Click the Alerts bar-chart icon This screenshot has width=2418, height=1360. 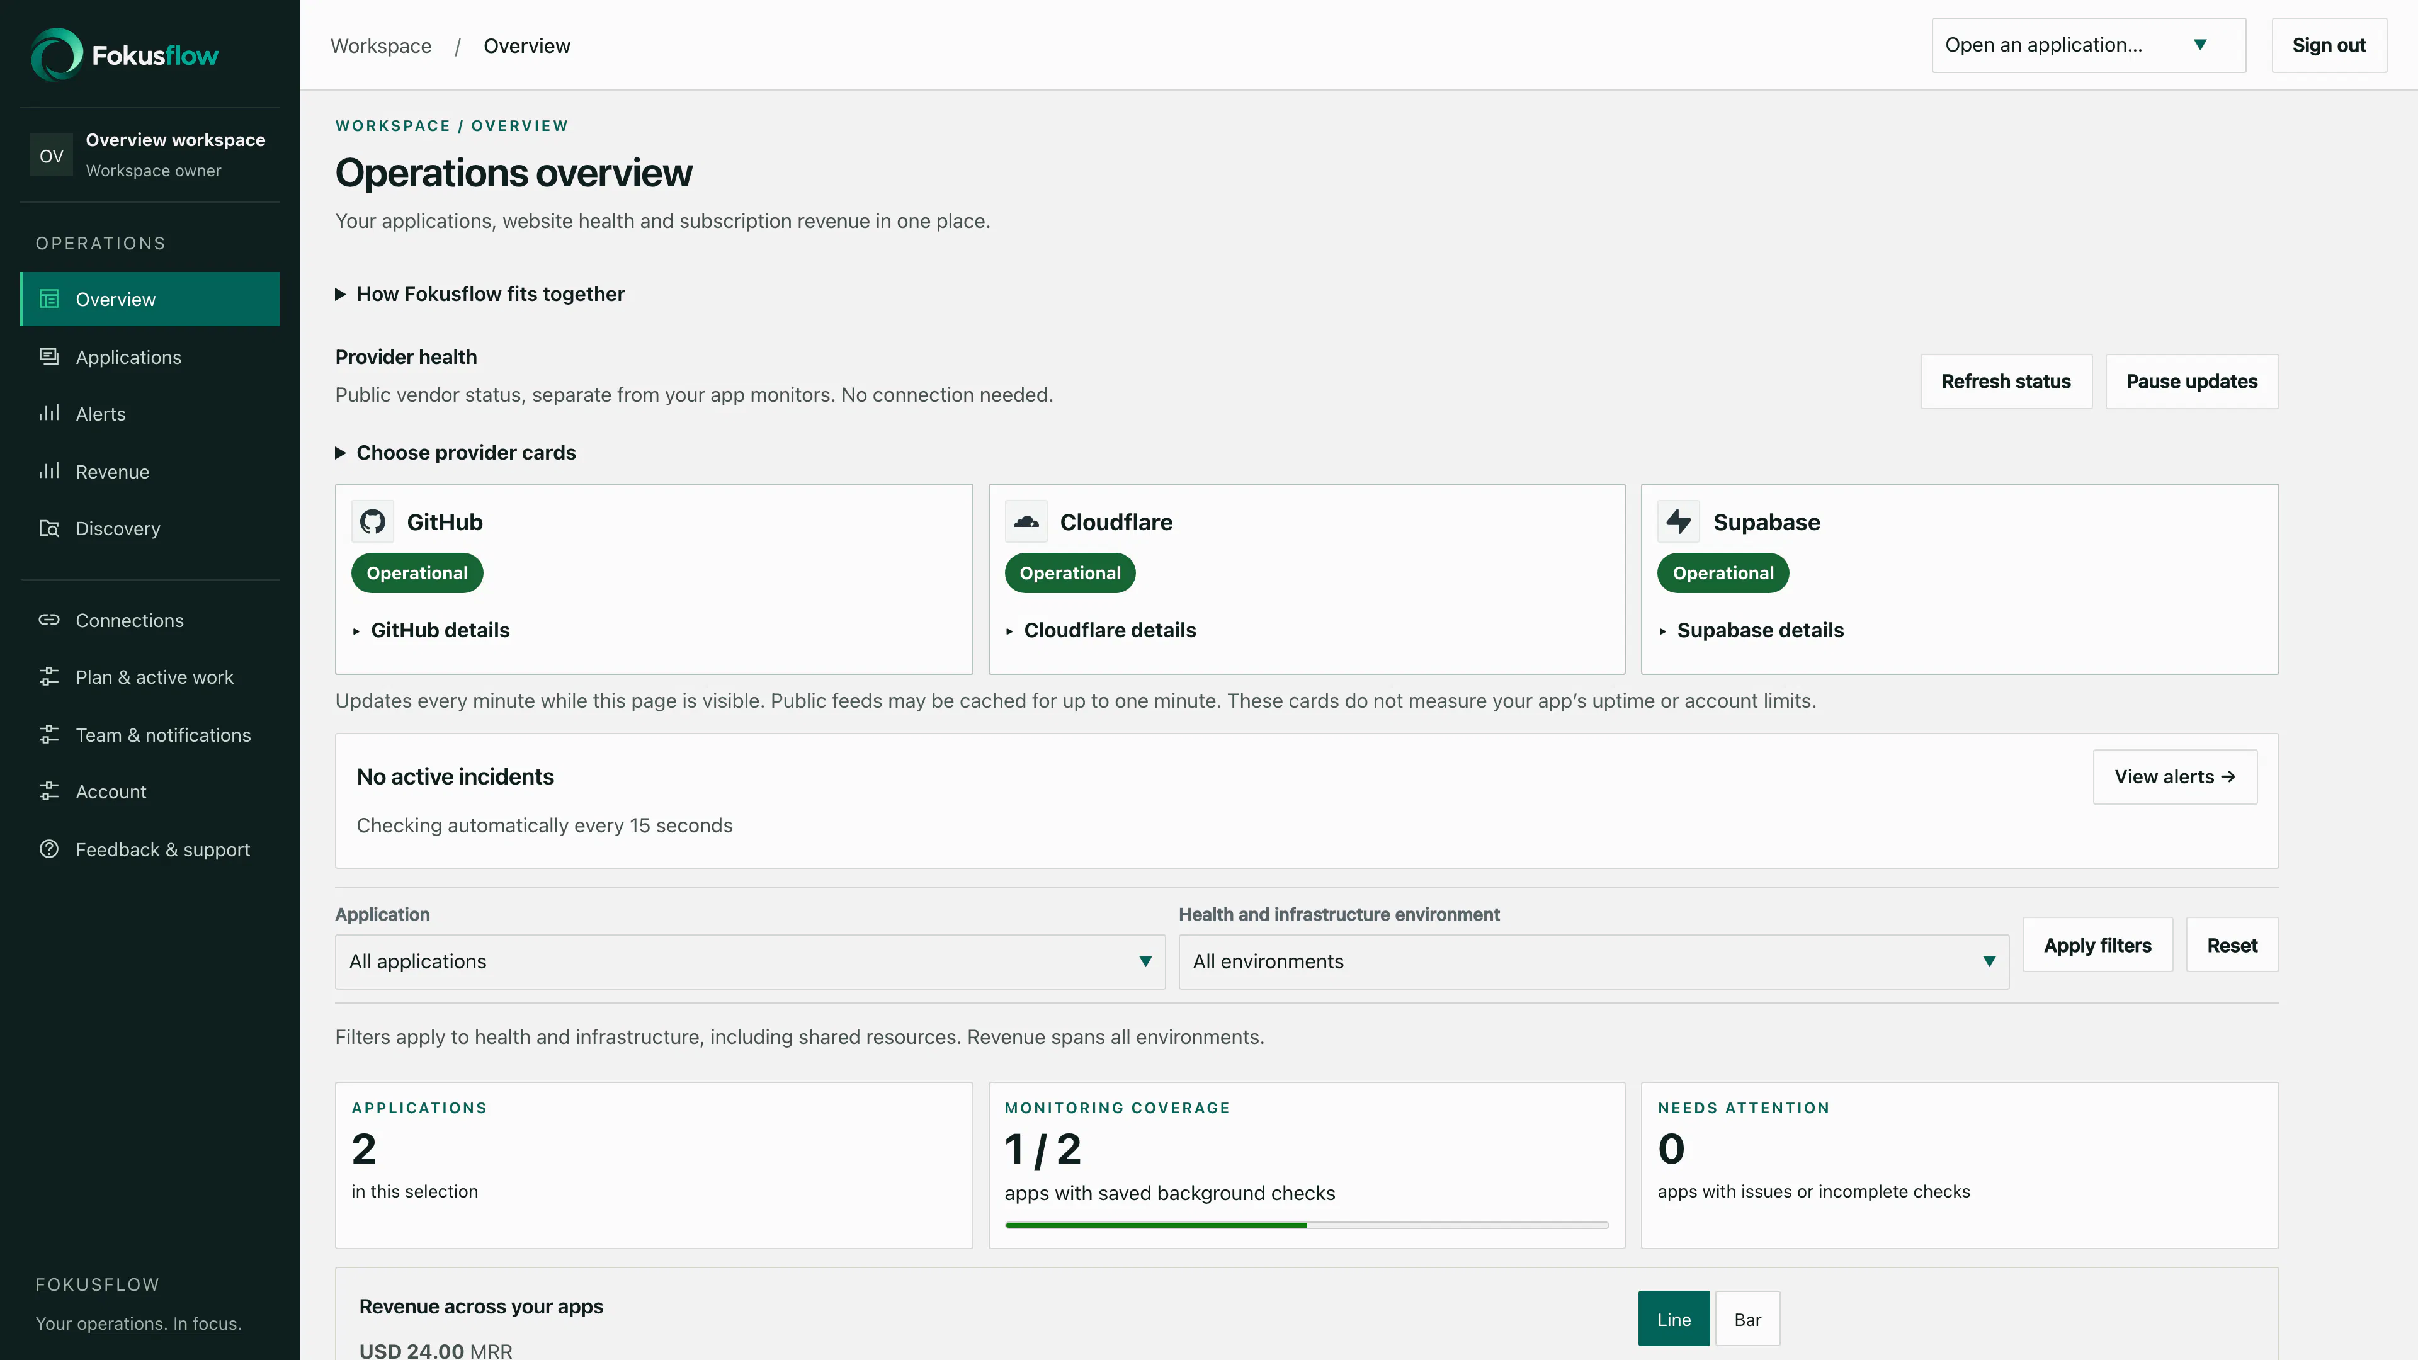(49, 413)
